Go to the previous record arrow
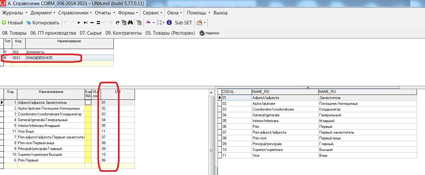 coord(72,23)
